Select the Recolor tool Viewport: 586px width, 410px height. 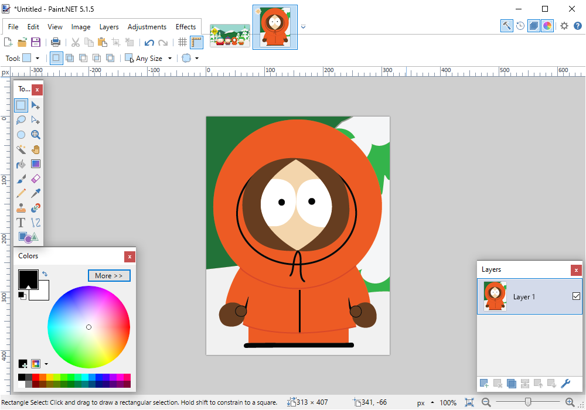pos(36,208)
